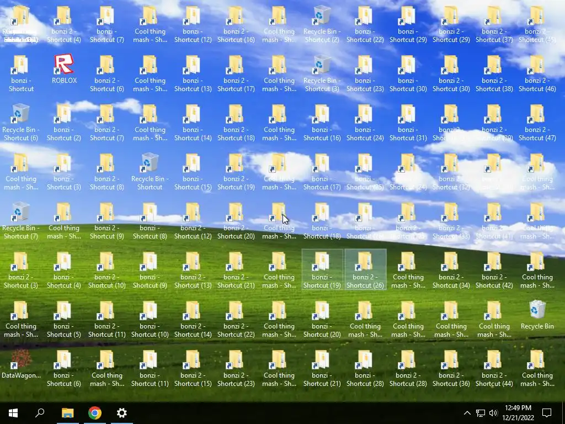Select bonzi - Shortcut (24) folder
This screenshot has height=424, width=565.
365,122
